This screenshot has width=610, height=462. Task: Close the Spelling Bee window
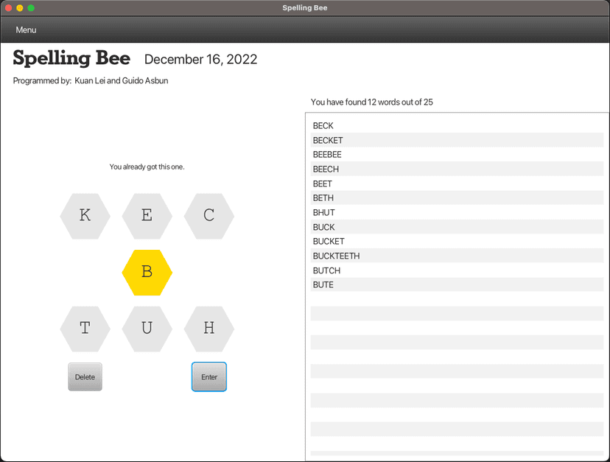[8, 8]
